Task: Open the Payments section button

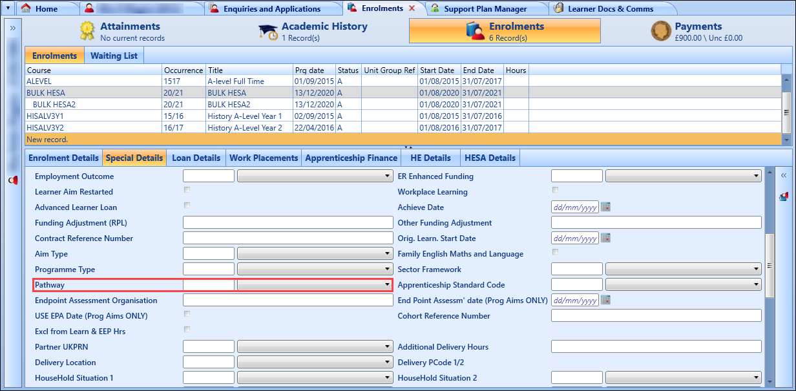Action: (x=698, y=31)
